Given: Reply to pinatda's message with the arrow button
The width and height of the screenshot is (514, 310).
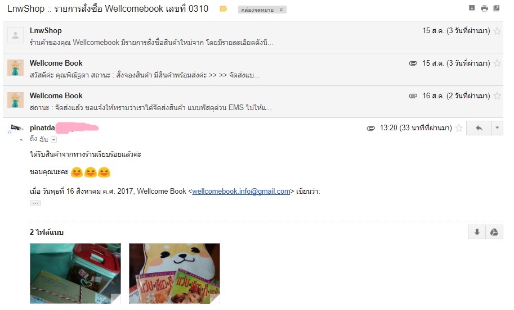Looking at the screenshot, I should coord(479,128).
